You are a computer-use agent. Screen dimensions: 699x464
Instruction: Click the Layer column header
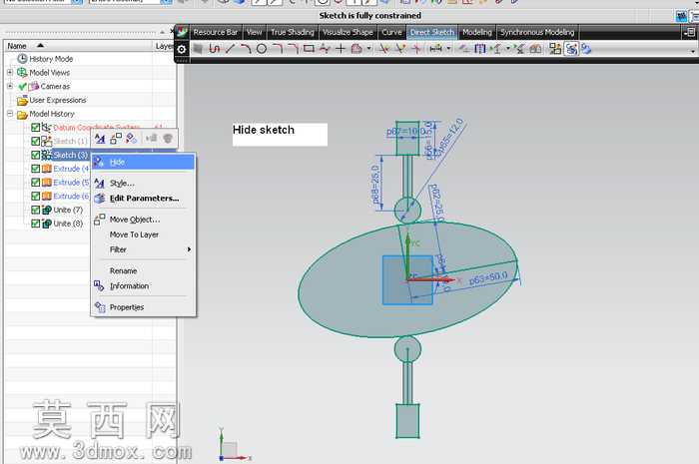click(x=164, y=46)
